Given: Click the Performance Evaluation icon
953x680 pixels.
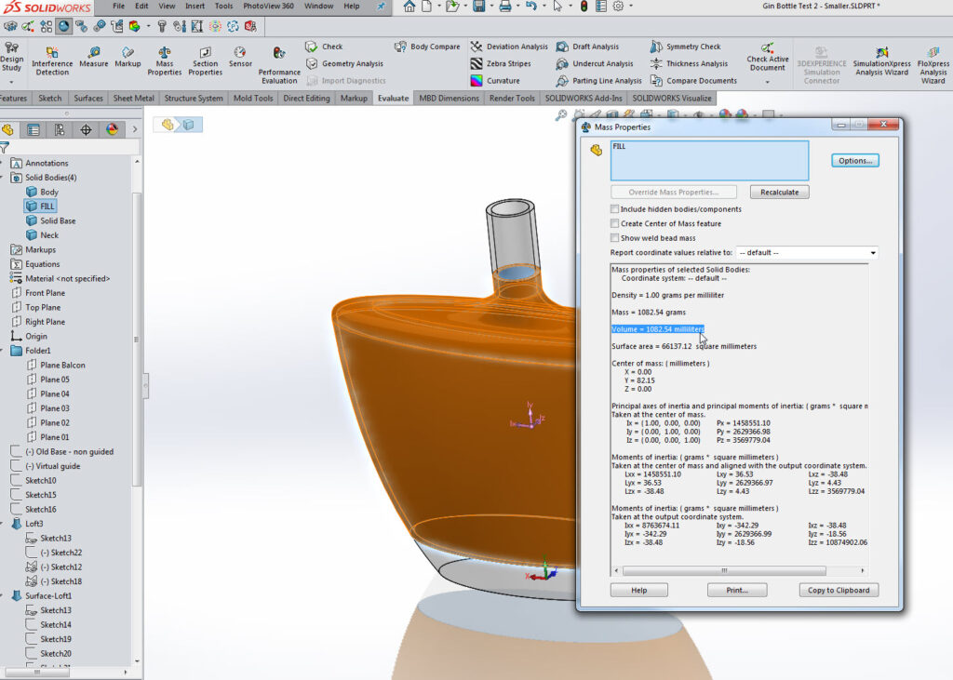Looking at the screenshot, I should pyautogui.click(x=278, y=54).
